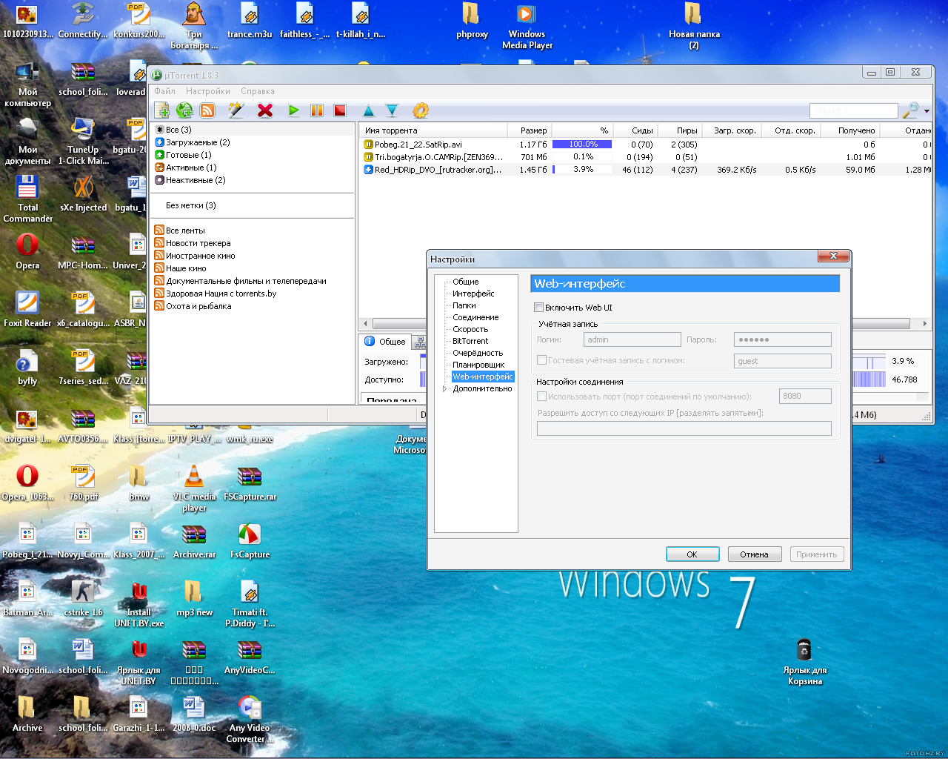Click the search magnifier icon in µTorrent
The image size is (948, 759).
tap(910, 110)
